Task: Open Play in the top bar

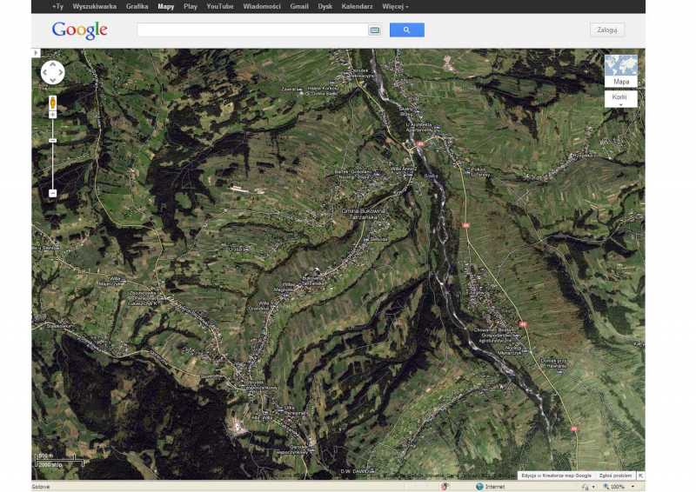Action: (x=191, y=6)
